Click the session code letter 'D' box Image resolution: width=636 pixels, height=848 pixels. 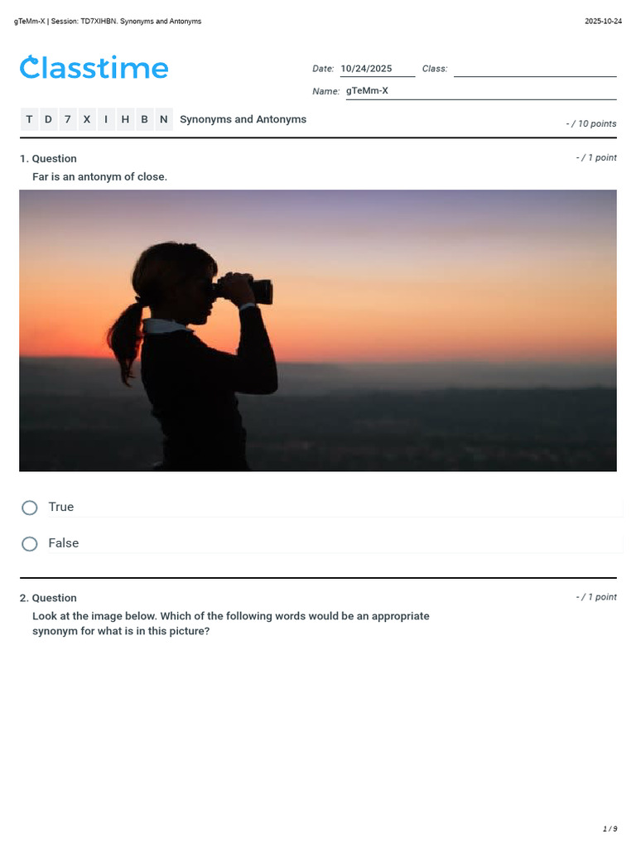point(48,119)
